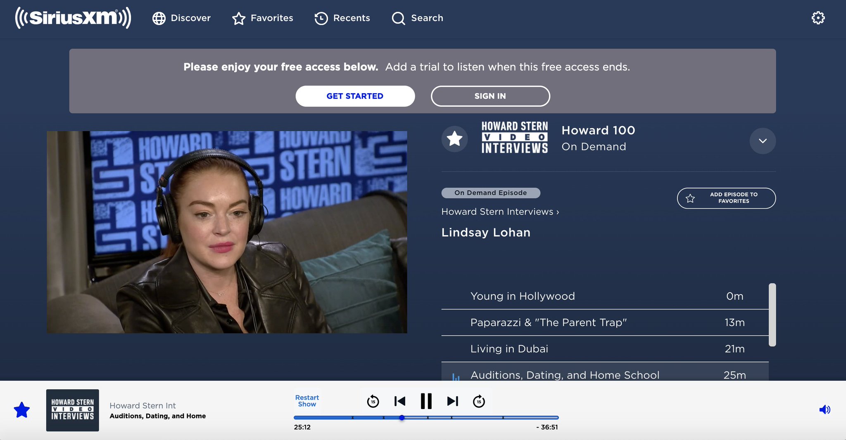This screenshot has height=440, width=846.
Task: Click the remaining time - 36:51
Action: (547, 427)
